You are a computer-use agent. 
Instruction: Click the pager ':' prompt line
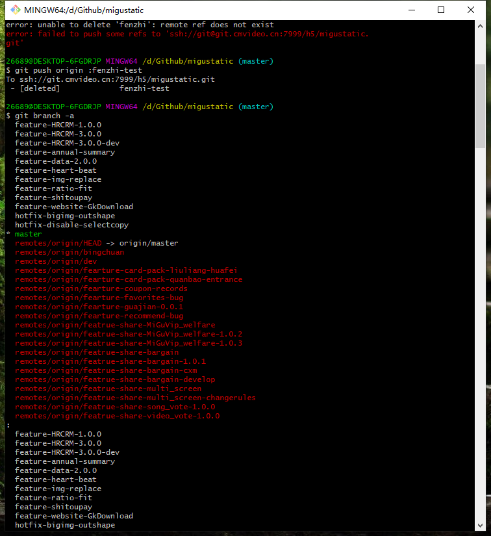tap(8, 426)
